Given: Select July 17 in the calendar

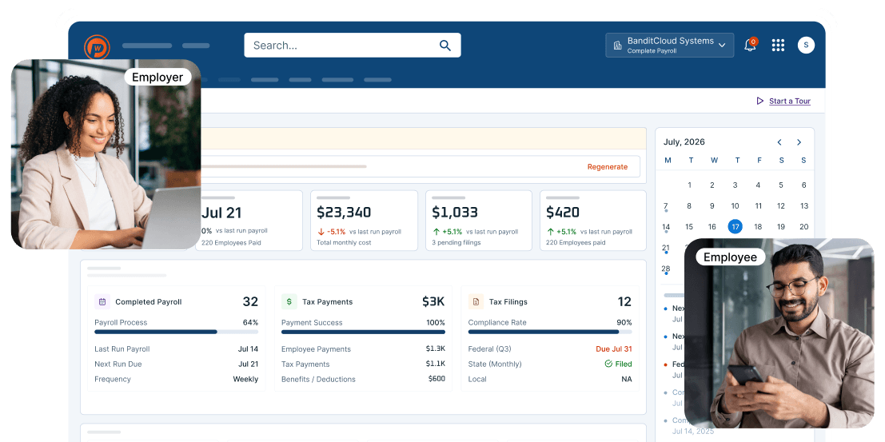Looking at the screenshot, I should [735, 227].
